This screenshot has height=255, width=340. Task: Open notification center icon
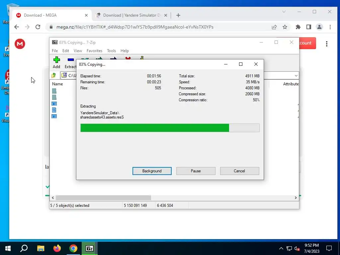(x=329, y=248)
